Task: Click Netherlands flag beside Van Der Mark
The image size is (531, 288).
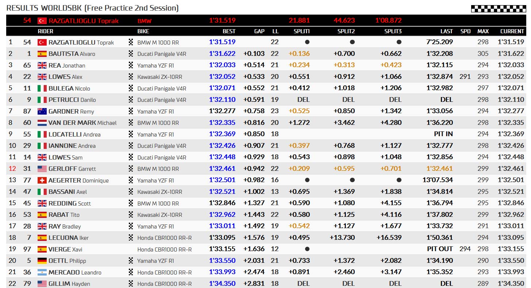Action: click(42, 123)
